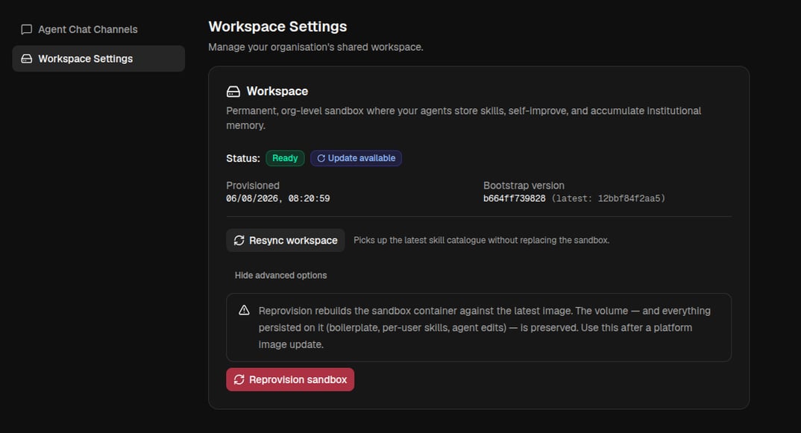Click the 'Bootstrap version' label
The width and height of the screenshot is (801, 433).
click(524, 186)
